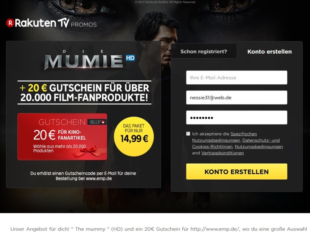310x234 pixels.
Task: Open the Spezifischen Nutzungsbedingungen link
Action: click(x=224, y=137)
